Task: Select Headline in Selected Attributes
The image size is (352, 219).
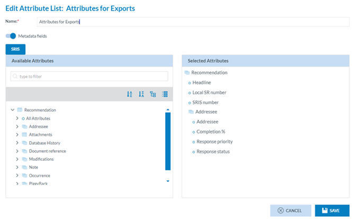Action: 201,83
